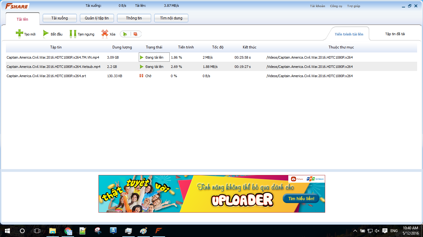Sort by the Kết thúc column header

click(x=249, y=47)
